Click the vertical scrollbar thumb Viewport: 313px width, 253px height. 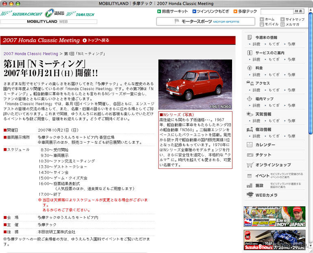coord(311,73)
